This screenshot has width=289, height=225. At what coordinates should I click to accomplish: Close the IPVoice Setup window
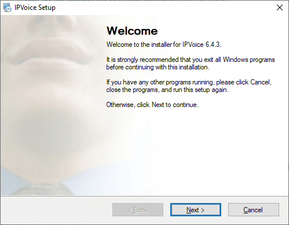(280, 8)
